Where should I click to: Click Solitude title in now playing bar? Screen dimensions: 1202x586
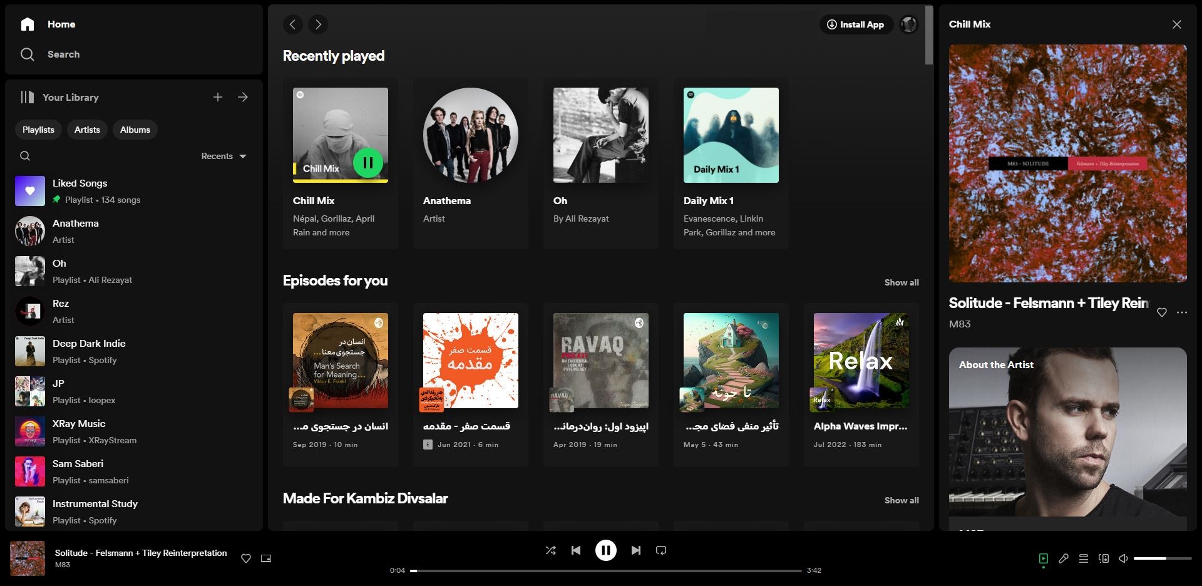pos(141,553)
